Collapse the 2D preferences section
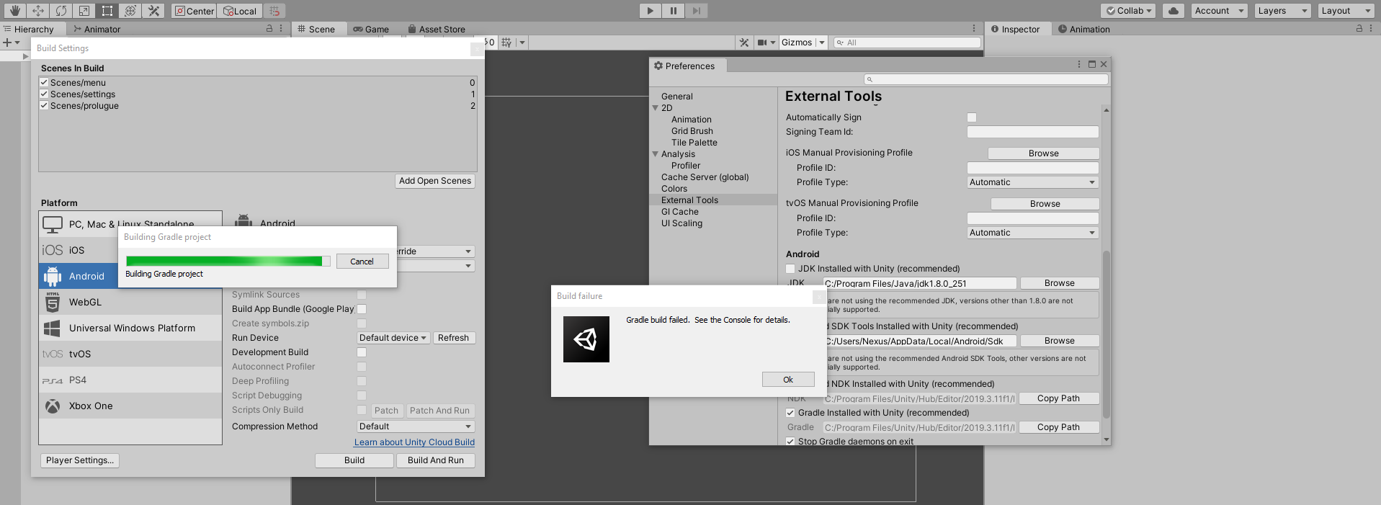The image size is (1381, 505). 656,108
